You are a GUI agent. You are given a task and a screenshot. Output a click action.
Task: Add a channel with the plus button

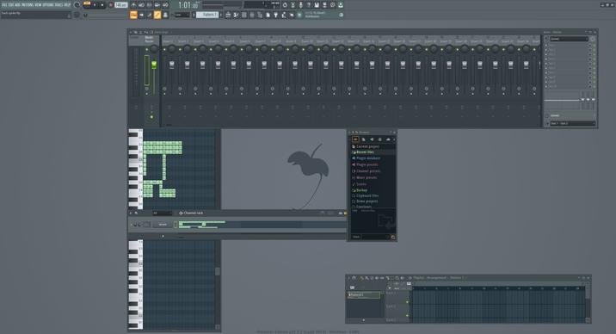click(x=163, y=236)
